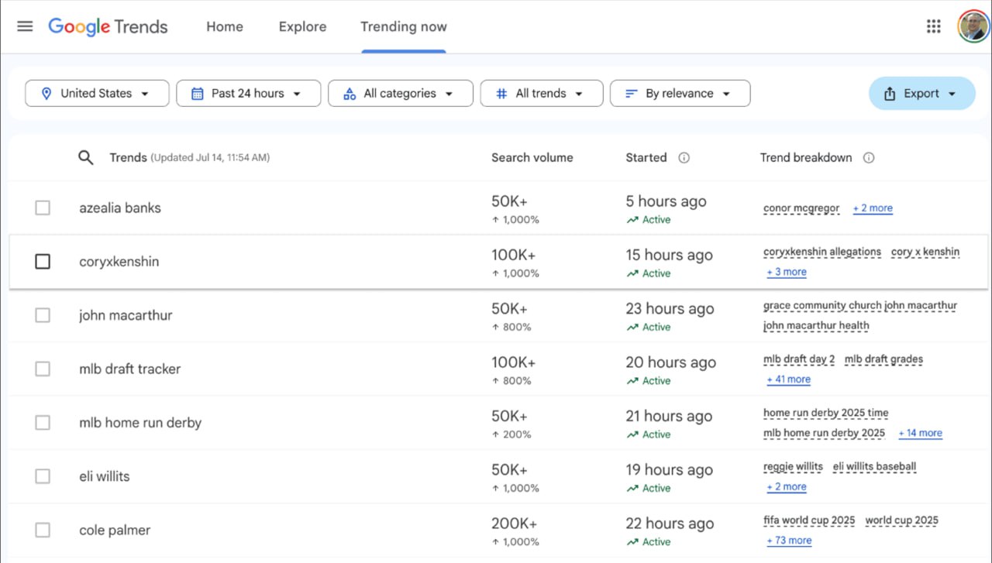
Task: Open the conor mcgregor breakdown term
Action: point(801,208)
